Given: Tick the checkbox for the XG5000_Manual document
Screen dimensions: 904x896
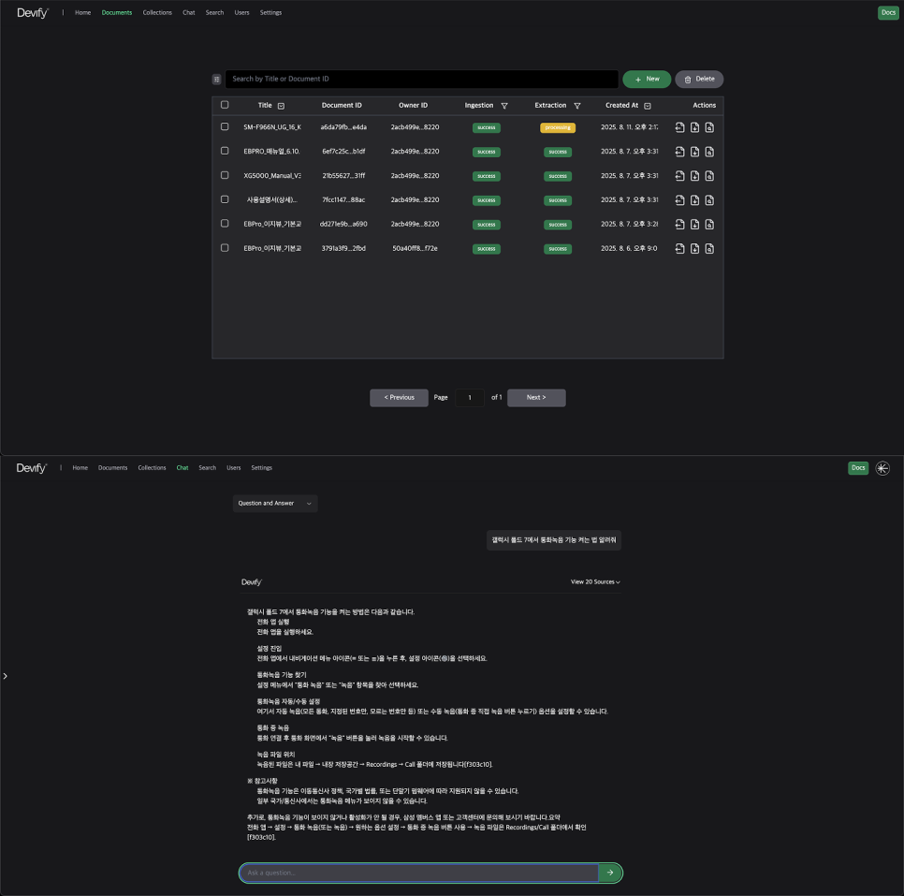Looking at the screenshot, I should pyautogui.click(x=225, y=175).
